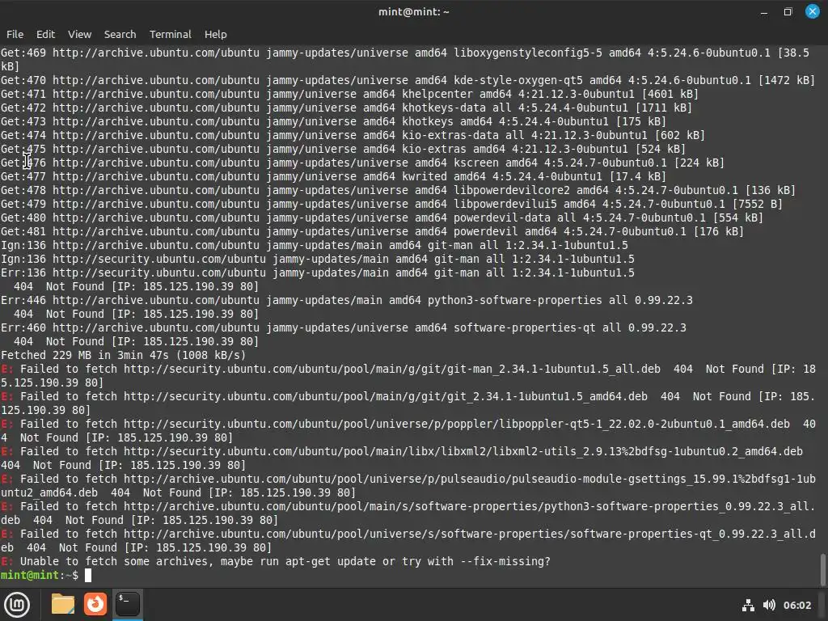The image size is (828, 621).
Task: Click the Get:481 powerdevil line
Action: point(372,231)
